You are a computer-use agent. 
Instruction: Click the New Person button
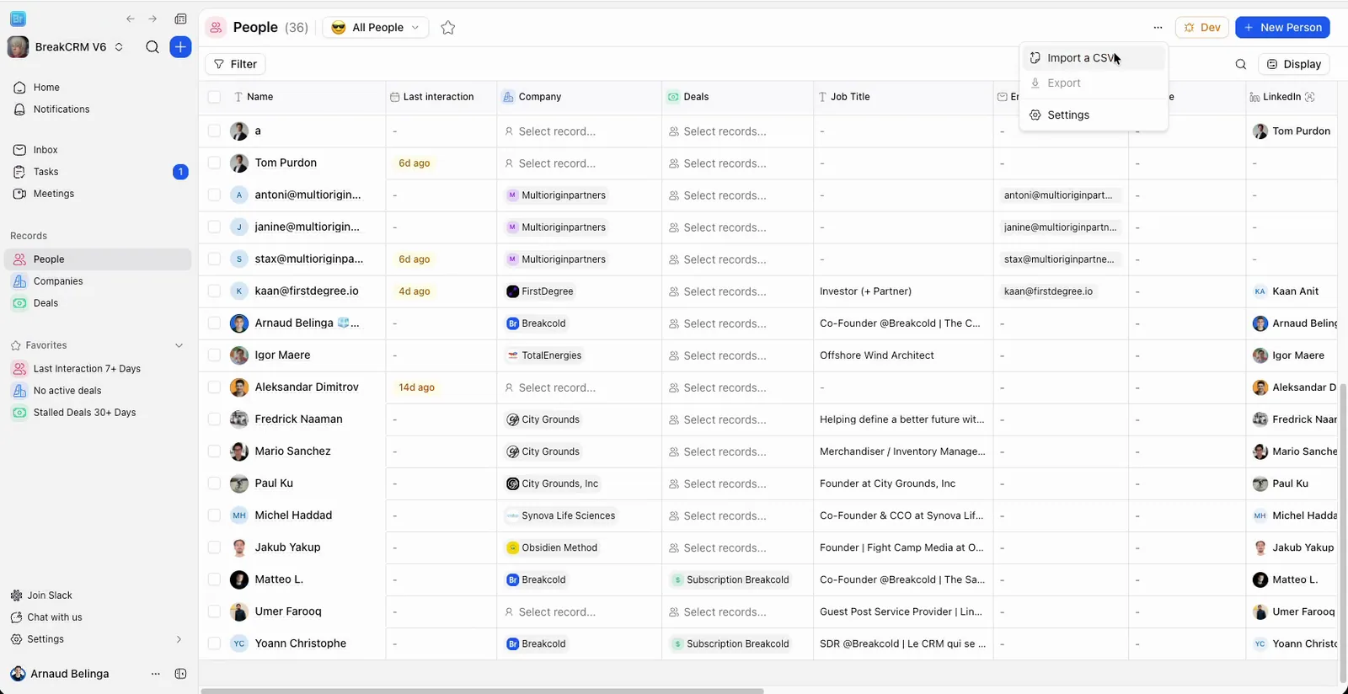point(1282,28)
